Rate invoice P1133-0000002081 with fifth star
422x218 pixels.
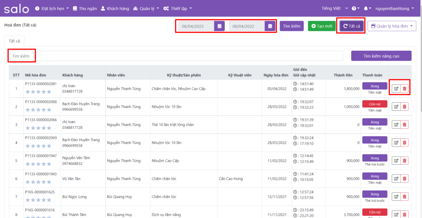pos(49,92)
